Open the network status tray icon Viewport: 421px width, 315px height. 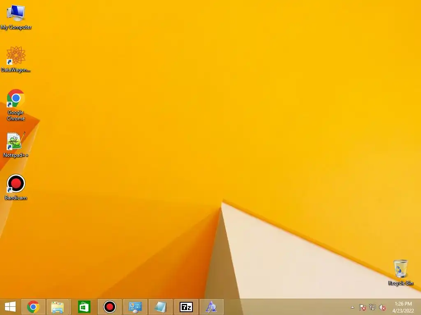[372, 307]
